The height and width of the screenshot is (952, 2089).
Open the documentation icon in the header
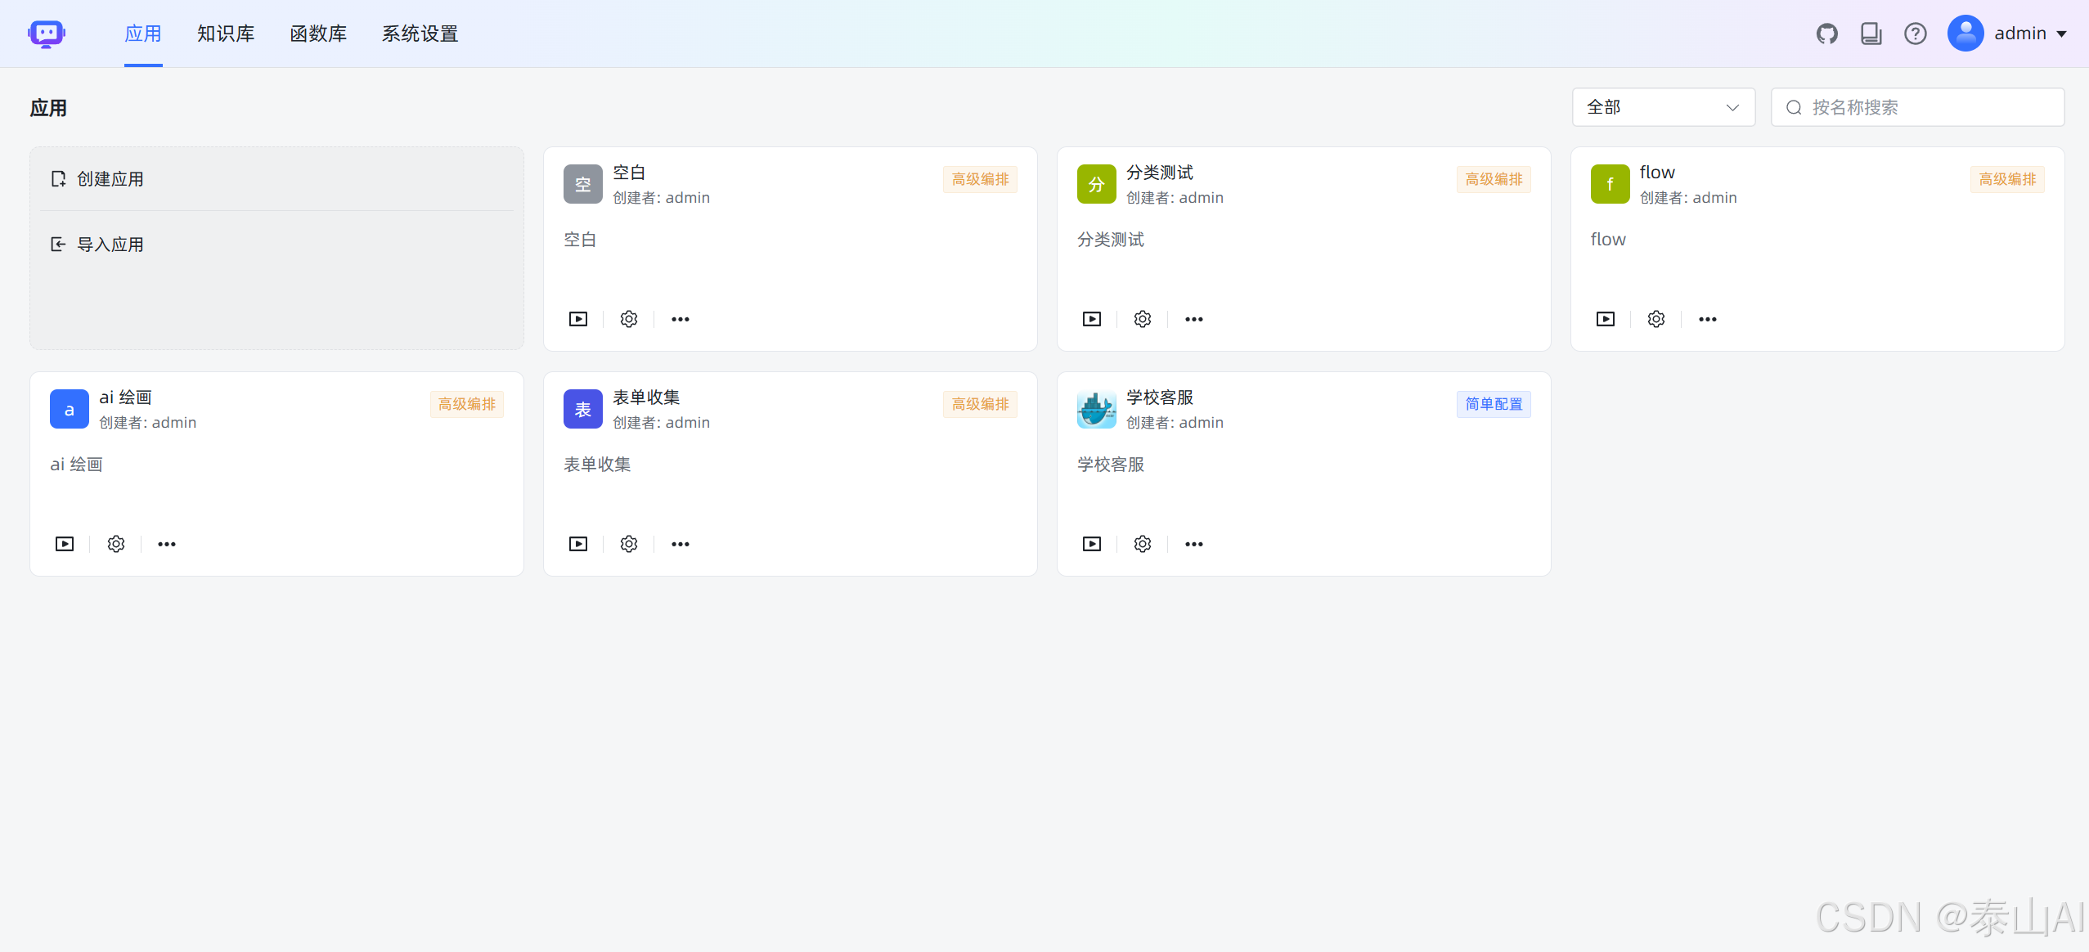point(1871,34)
